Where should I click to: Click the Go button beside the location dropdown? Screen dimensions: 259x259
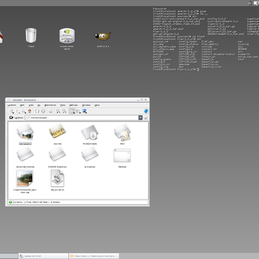pyautogui.click(x=146, y=118)
